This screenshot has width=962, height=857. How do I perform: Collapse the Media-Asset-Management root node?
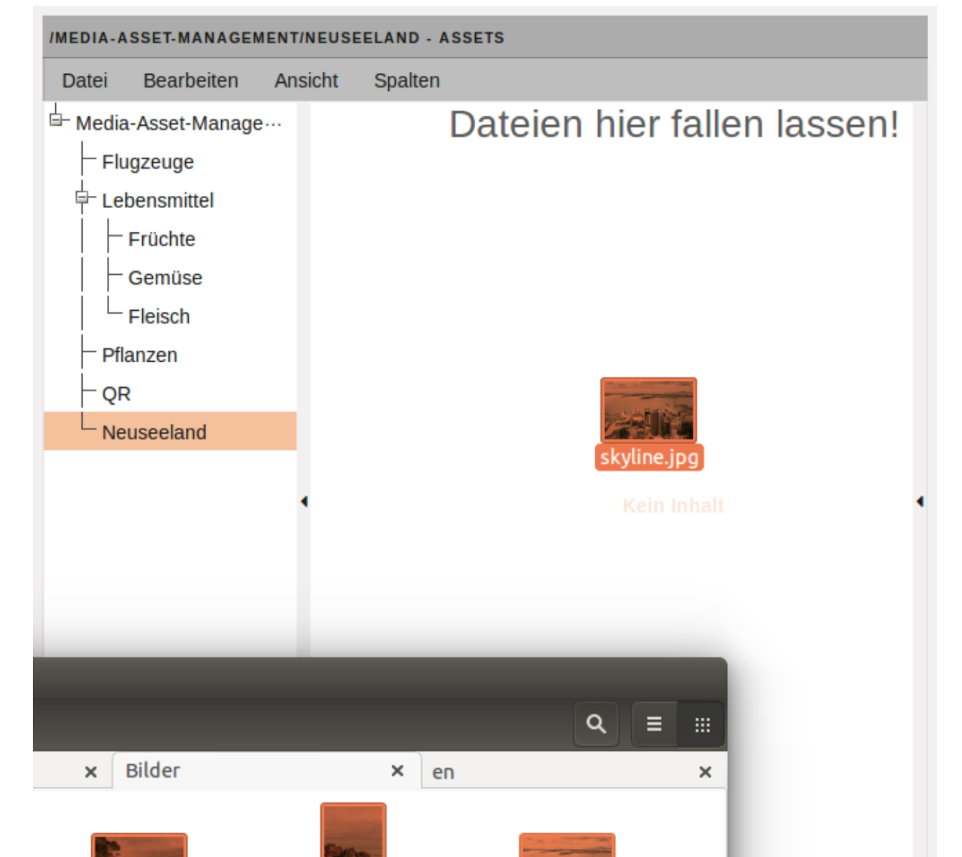[57, 120]
